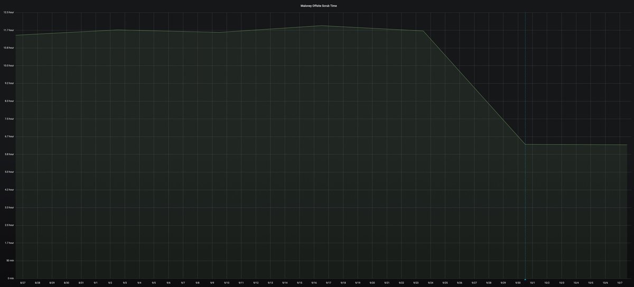Click the 12.5 hour y-axis label
Viewport: 634px width, 287px height.
[8, 12]
